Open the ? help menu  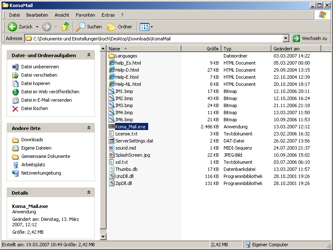pyautogui.click(x=122, y=15)
